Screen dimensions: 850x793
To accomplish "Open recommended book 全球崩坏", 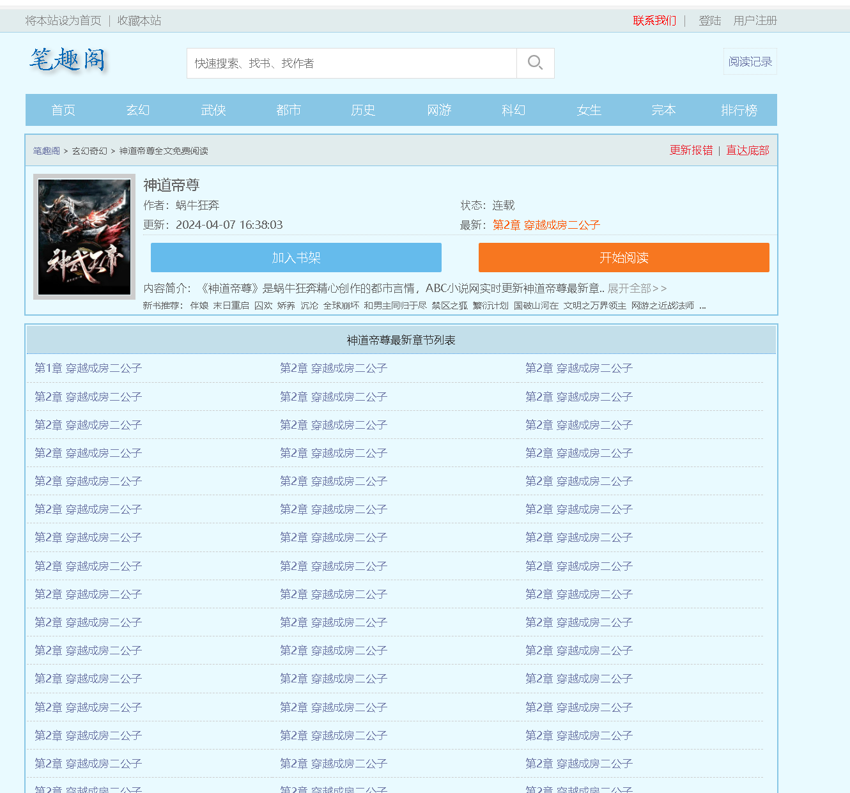I will coord(341,305).
